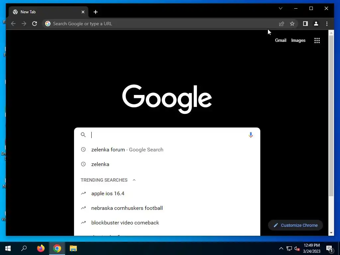The image size is (340, 255).
Task: Select 'blockbuster video comeback' trending search
Action: tap(167, 223)
